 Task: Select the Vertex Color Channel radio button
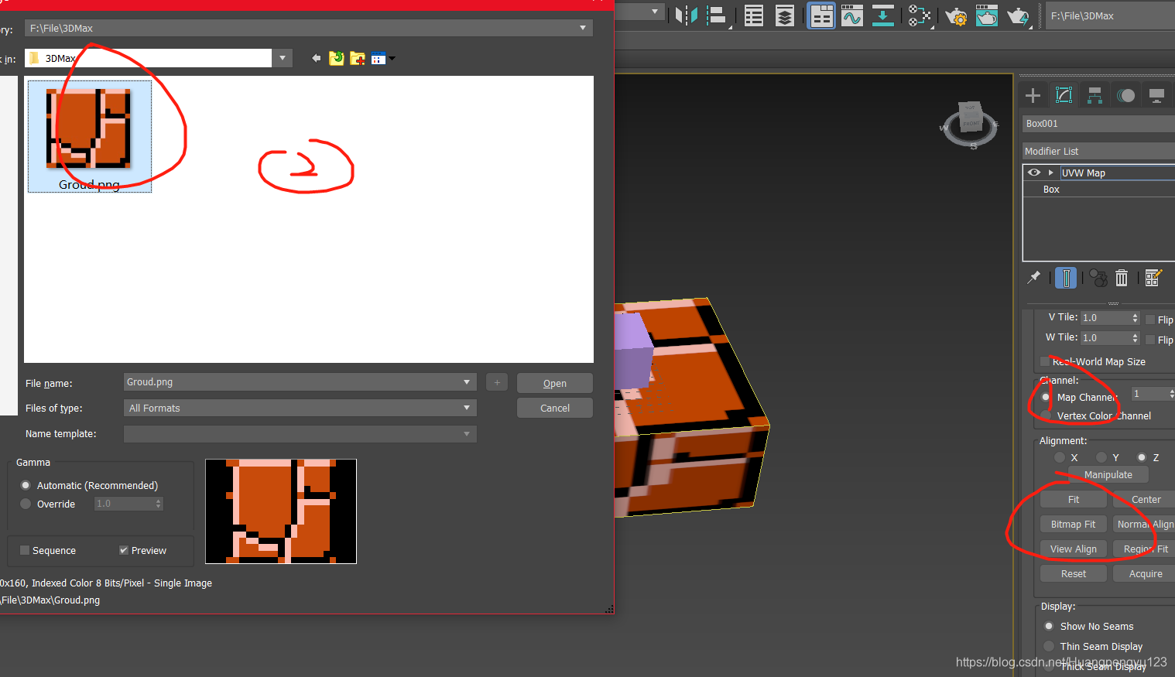point(1046,415)
